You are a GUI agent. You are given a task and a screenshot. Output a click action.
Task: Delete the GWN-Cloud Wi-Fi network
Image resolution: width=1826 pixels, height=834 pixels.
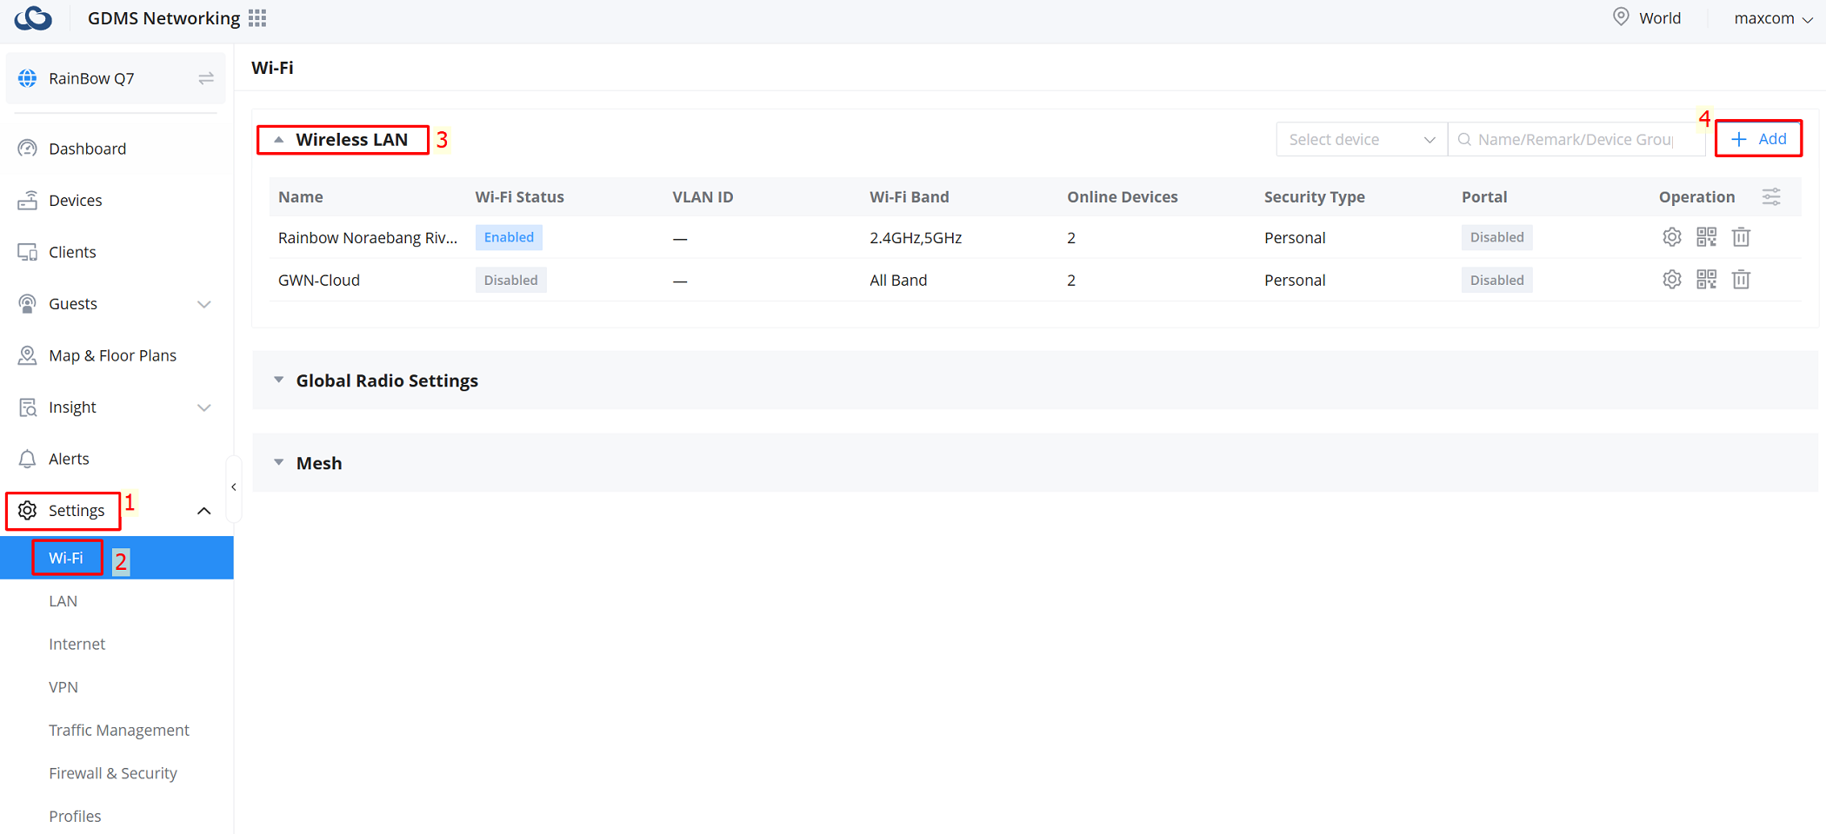tap(1741, 279)
